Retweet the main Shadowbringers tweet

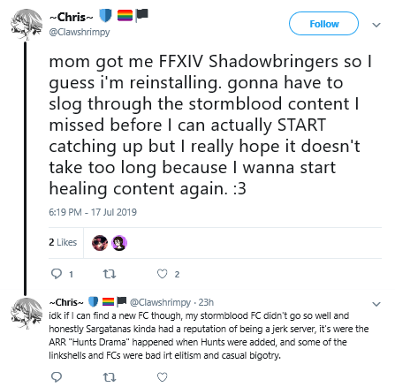tap(110, 274)
